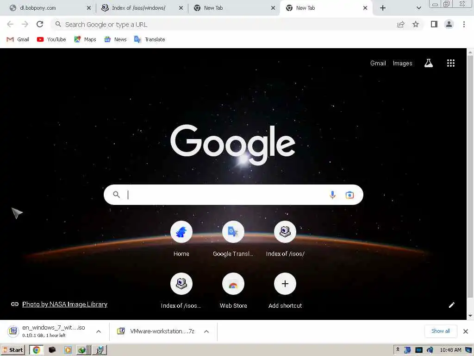
Task: Share this page icon in address bar
Action: (401, 24)
